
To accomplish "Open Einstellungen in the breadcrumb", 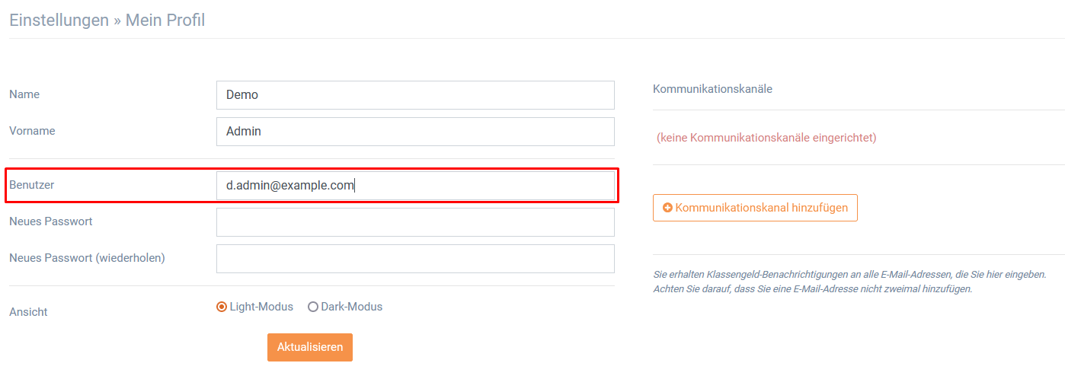I will tap(59, 21).
